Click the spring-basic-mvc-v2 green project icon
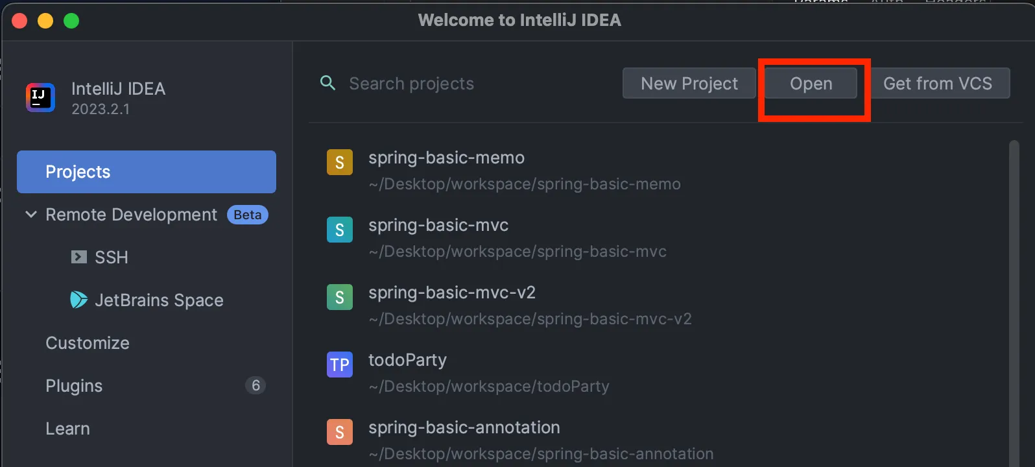The height and width of the screenshot is (467, 1035). pyautogui.click(x=339, y=297)
